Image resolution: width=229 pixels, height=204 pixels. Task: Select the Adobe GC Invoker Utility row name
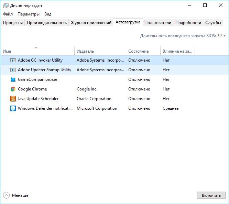(x=40, y=60)
